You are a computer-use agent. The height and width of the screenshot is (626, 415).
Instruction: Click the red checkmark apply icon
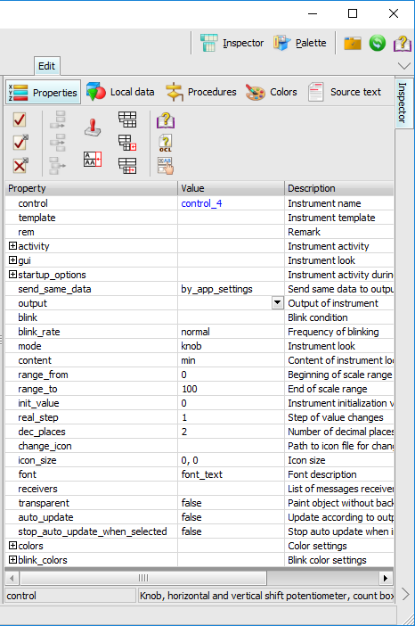(x=19, y=119)
